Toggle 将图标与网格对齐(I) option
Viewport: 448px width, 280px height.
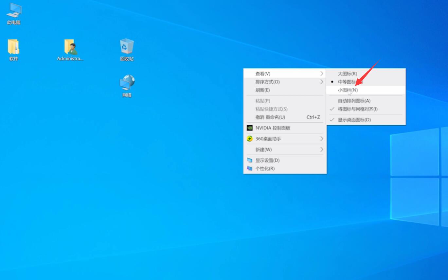coord(366,109)
